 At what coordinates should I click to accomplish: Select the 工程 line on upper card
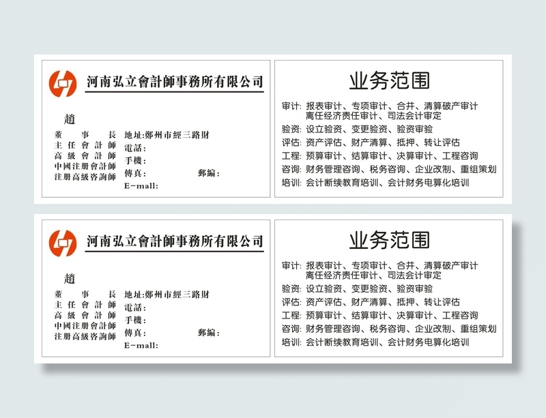pyautogui.click(x=380, y=155)
